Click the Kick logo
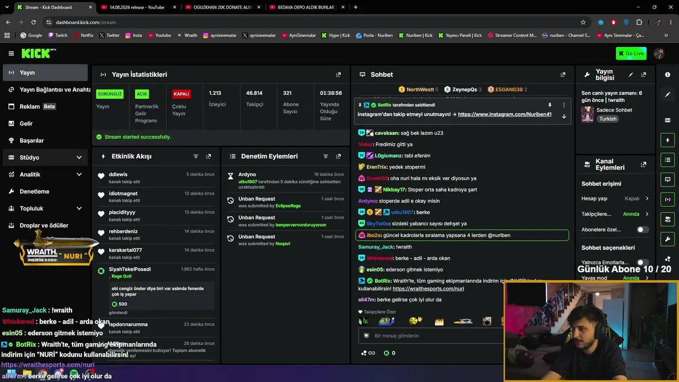Viewport: 679px width, 382px height. coord(39,53)
